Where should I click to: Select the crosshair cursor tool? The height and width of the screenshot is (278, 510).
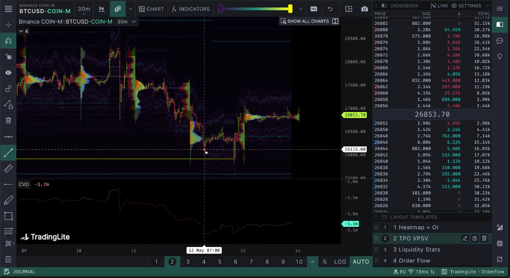[8, 25]
